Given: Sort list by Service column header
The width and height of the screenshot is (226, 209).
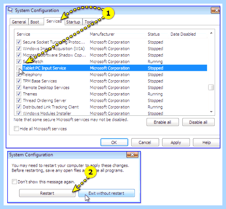Looking at the screenshot, I should [x=23, y=34].
